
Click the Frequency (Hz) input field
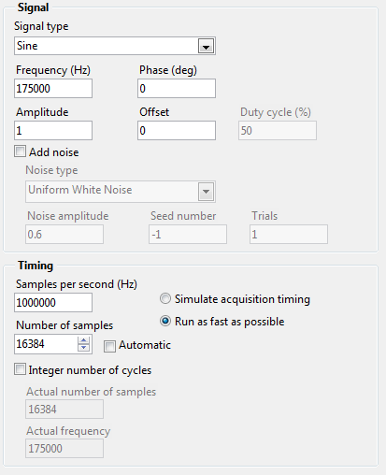tap(53, 89)
